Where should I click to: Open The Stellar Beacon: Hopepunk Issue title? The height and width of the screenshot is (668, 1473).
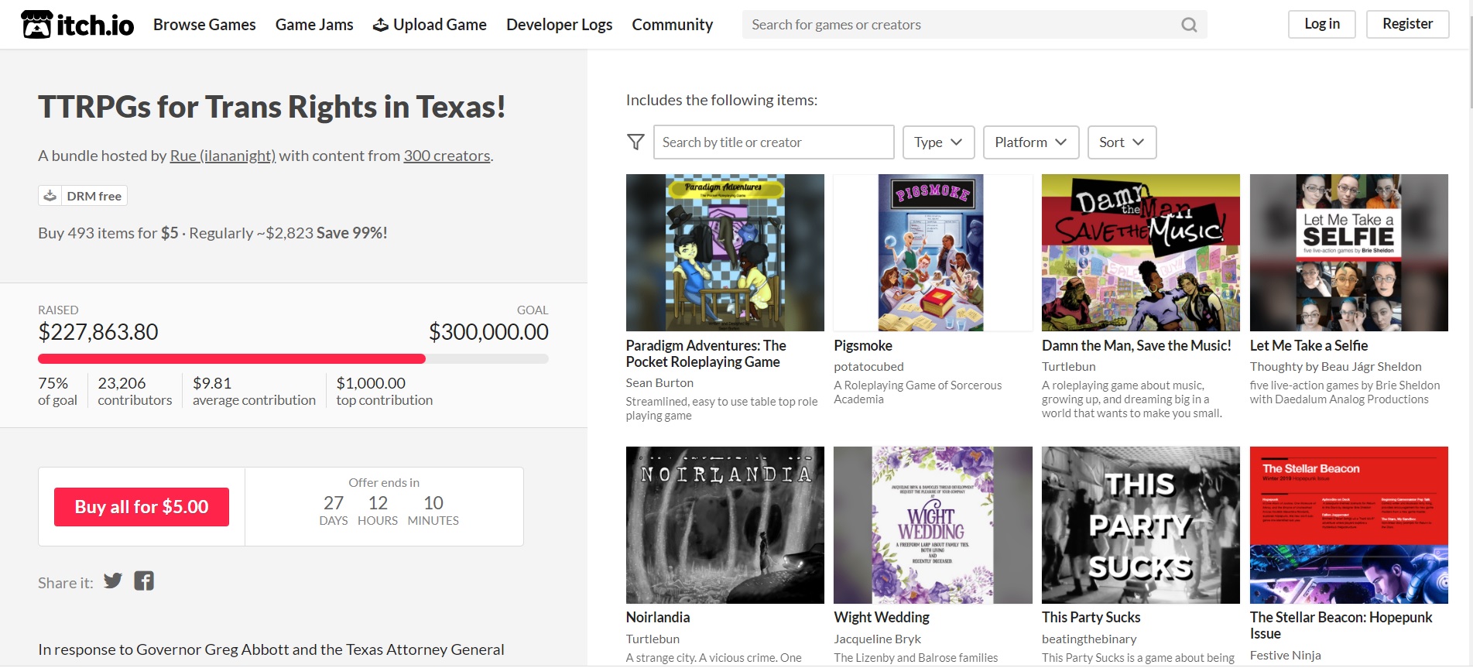(x=1341, y=625)
